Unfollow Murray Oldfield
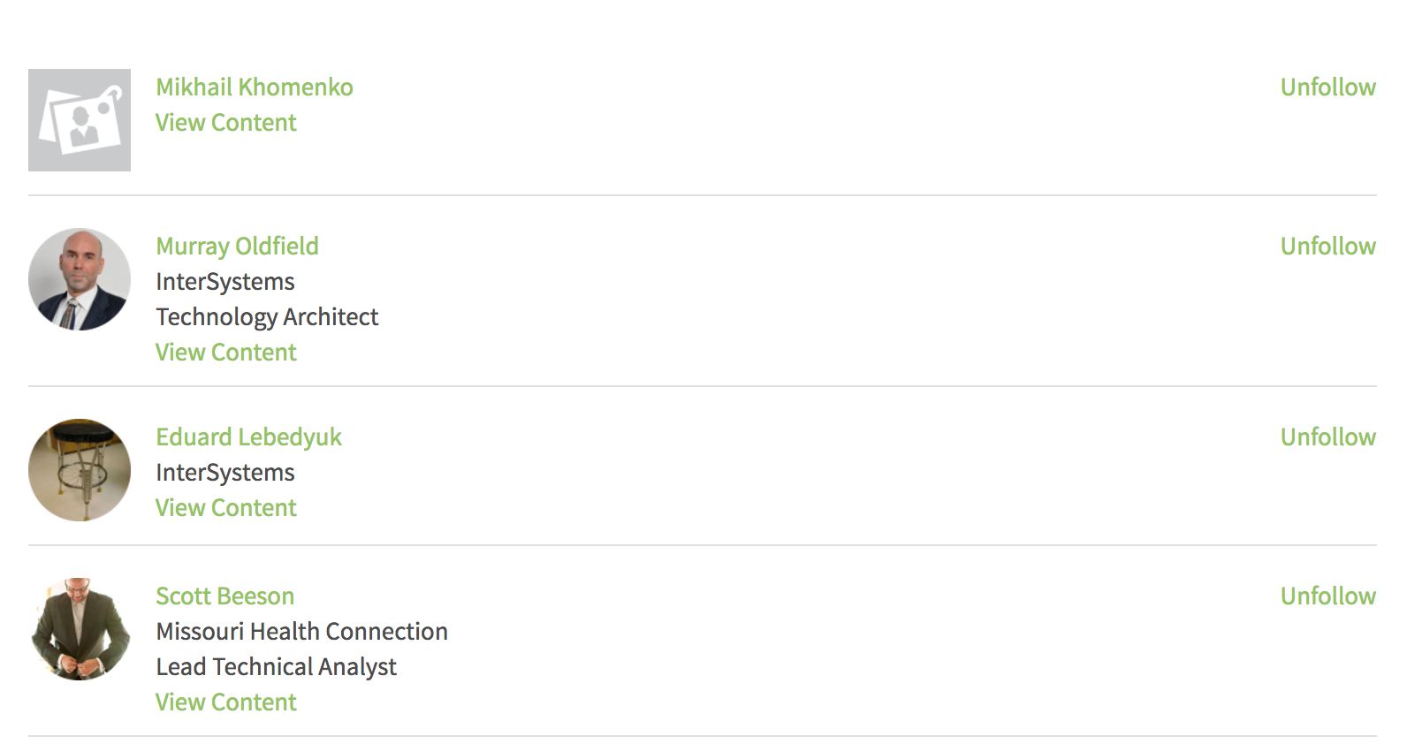Viewport: 1407px width, 744px height. pos(1327,246)
